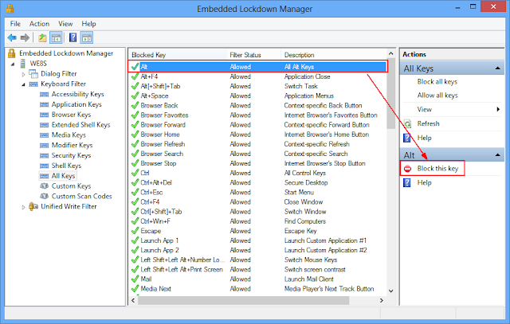Toggle the Show/Hide Action Pane toolbar icon

(x=87, y=37)
